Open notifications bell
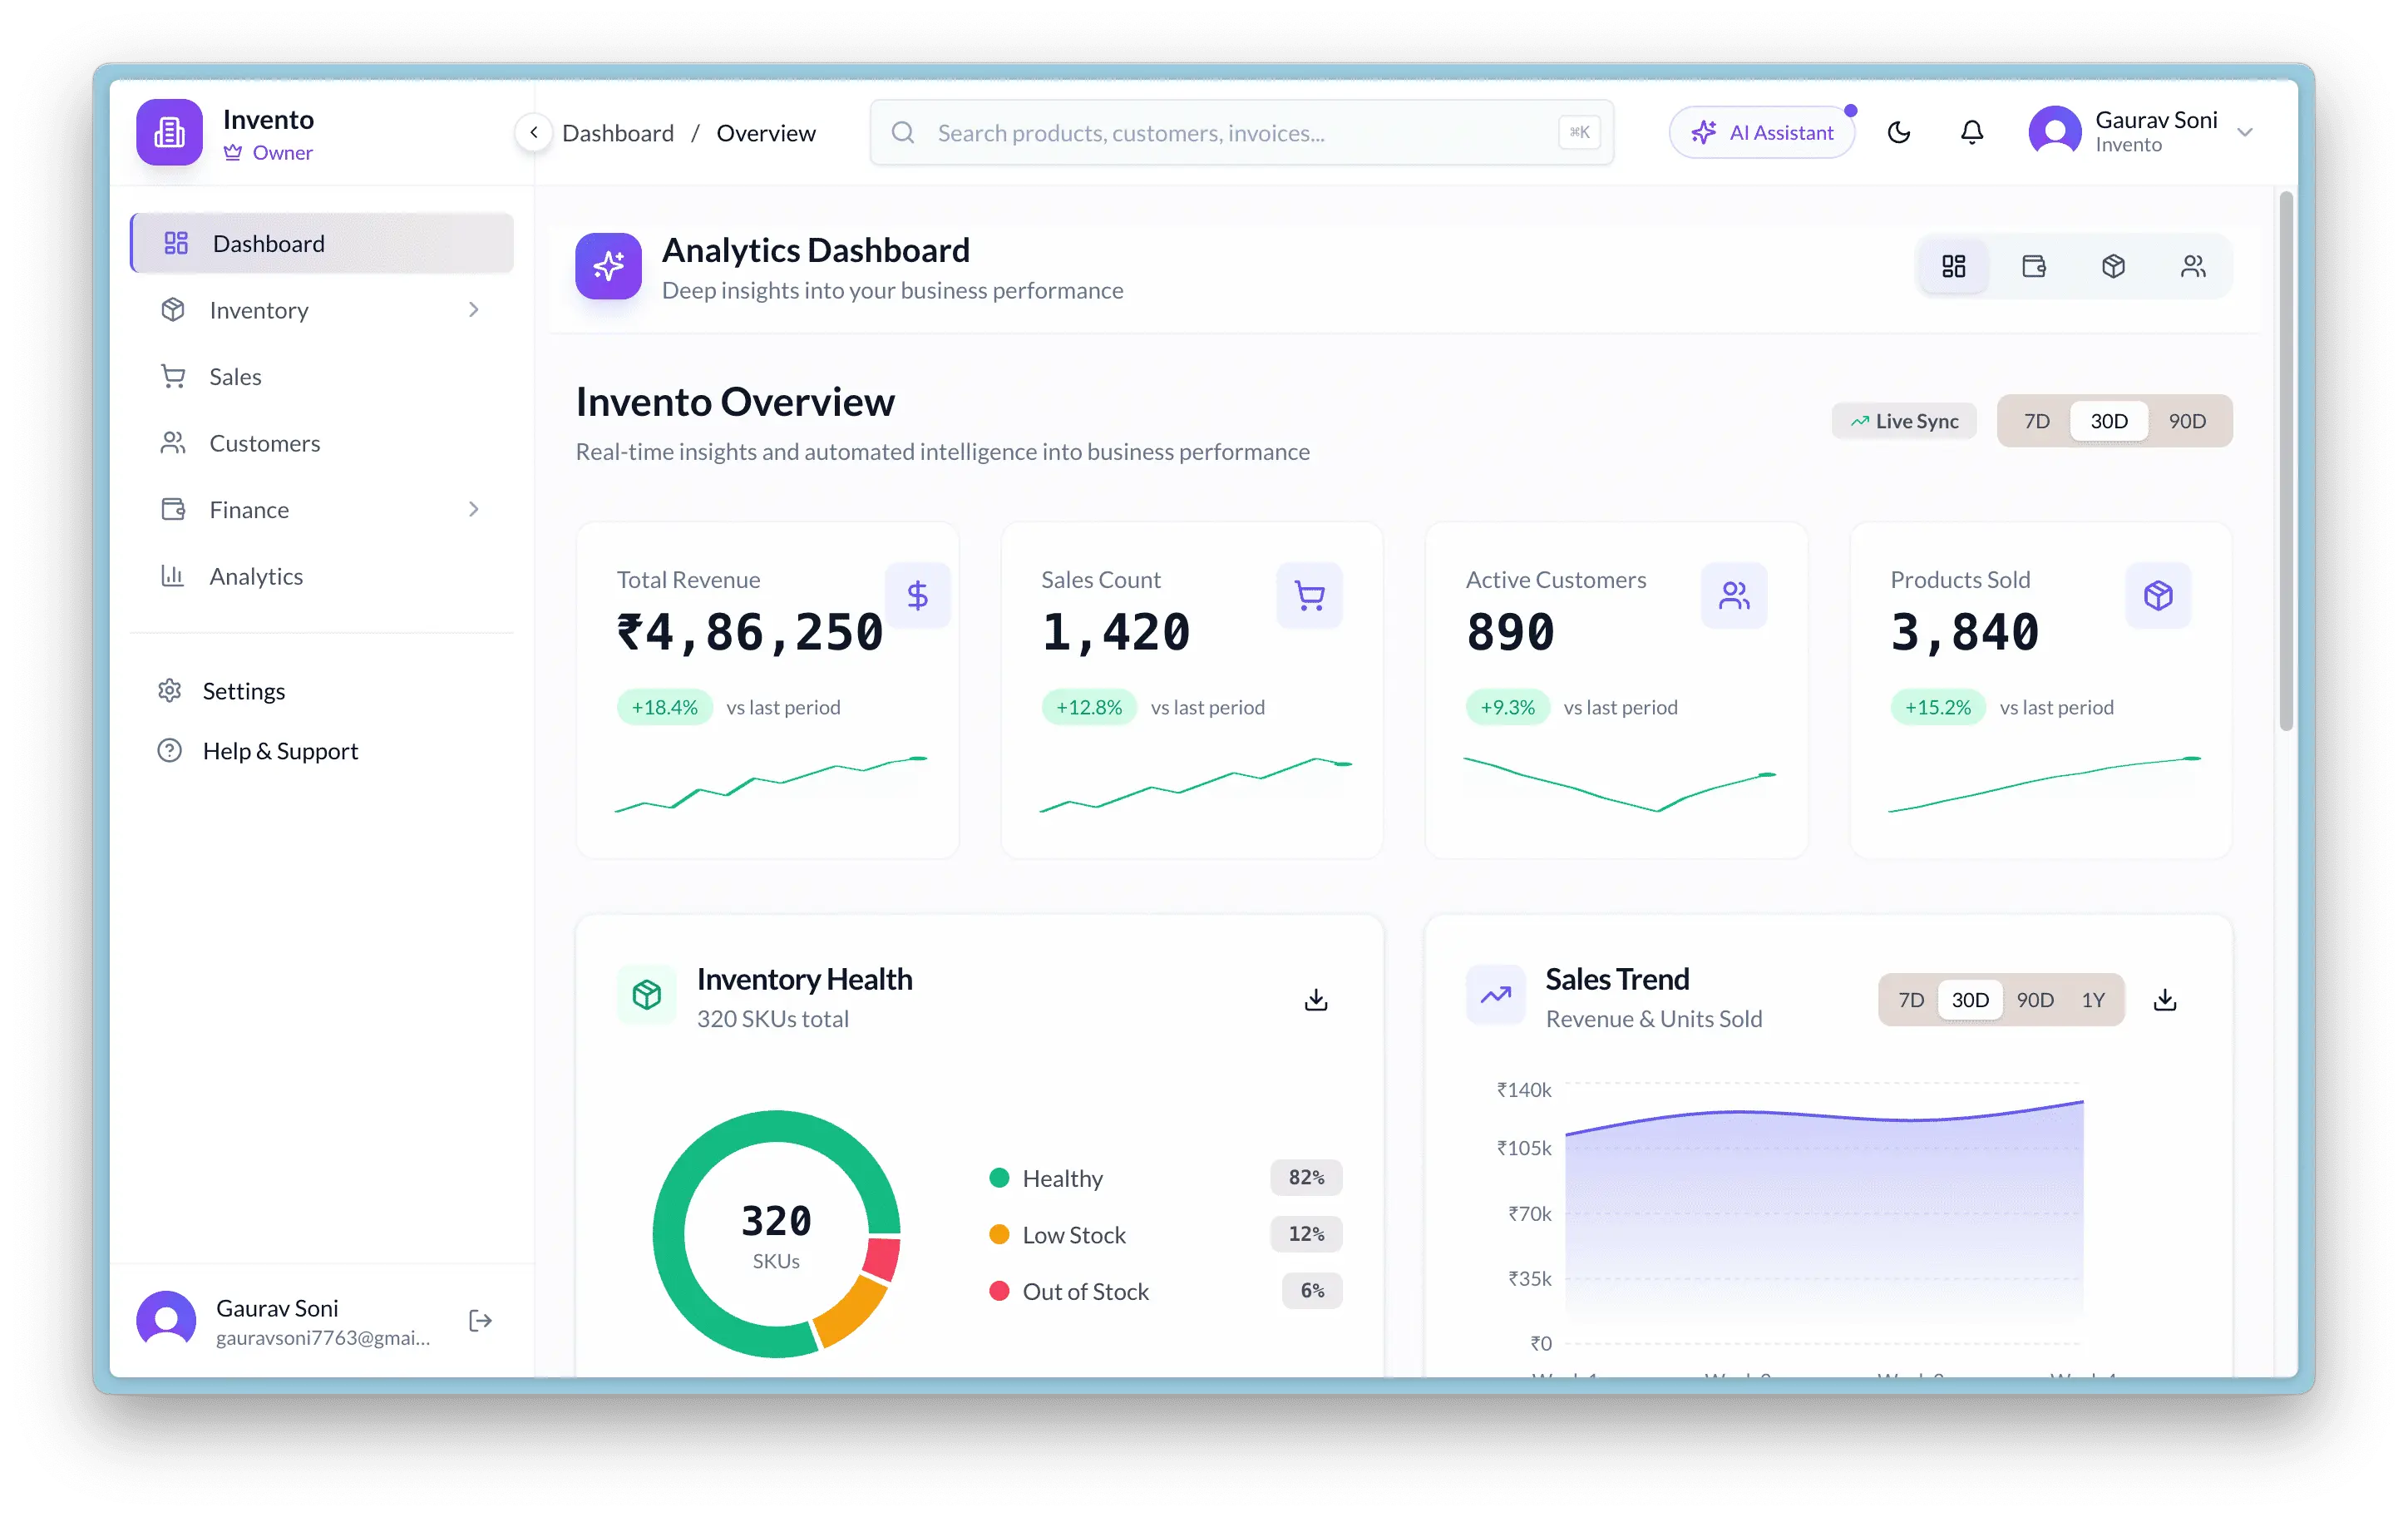This screenshot has height=1517, width=2408. coord(1971,132)
